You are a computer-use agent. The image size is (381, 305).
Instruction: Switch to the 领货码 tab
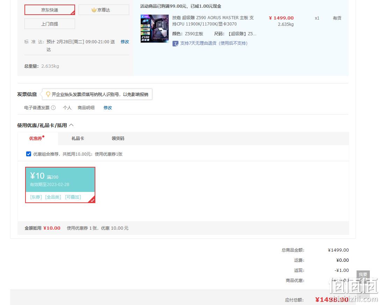click(x=118, y=139)
